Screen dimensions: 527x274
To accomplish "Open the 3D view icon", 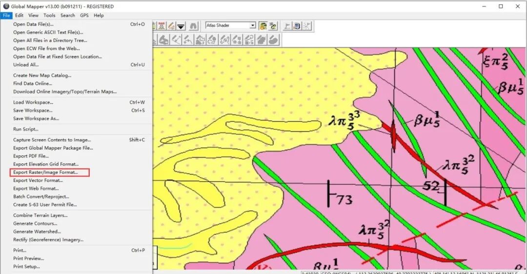I will tap(273, 26).
